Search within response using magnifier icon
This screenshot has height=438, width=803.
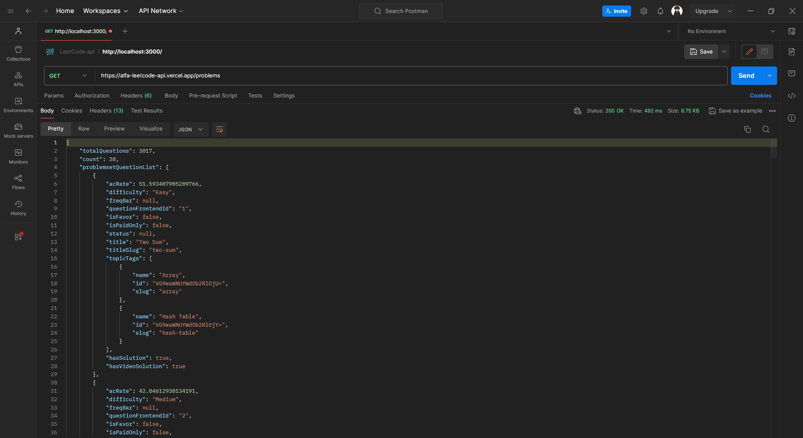point(766,129)
